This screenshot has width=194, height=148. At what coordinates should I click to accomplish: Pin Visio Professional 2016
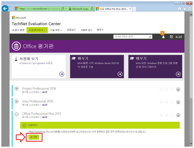pyautogui.click(x=167, y=102)
